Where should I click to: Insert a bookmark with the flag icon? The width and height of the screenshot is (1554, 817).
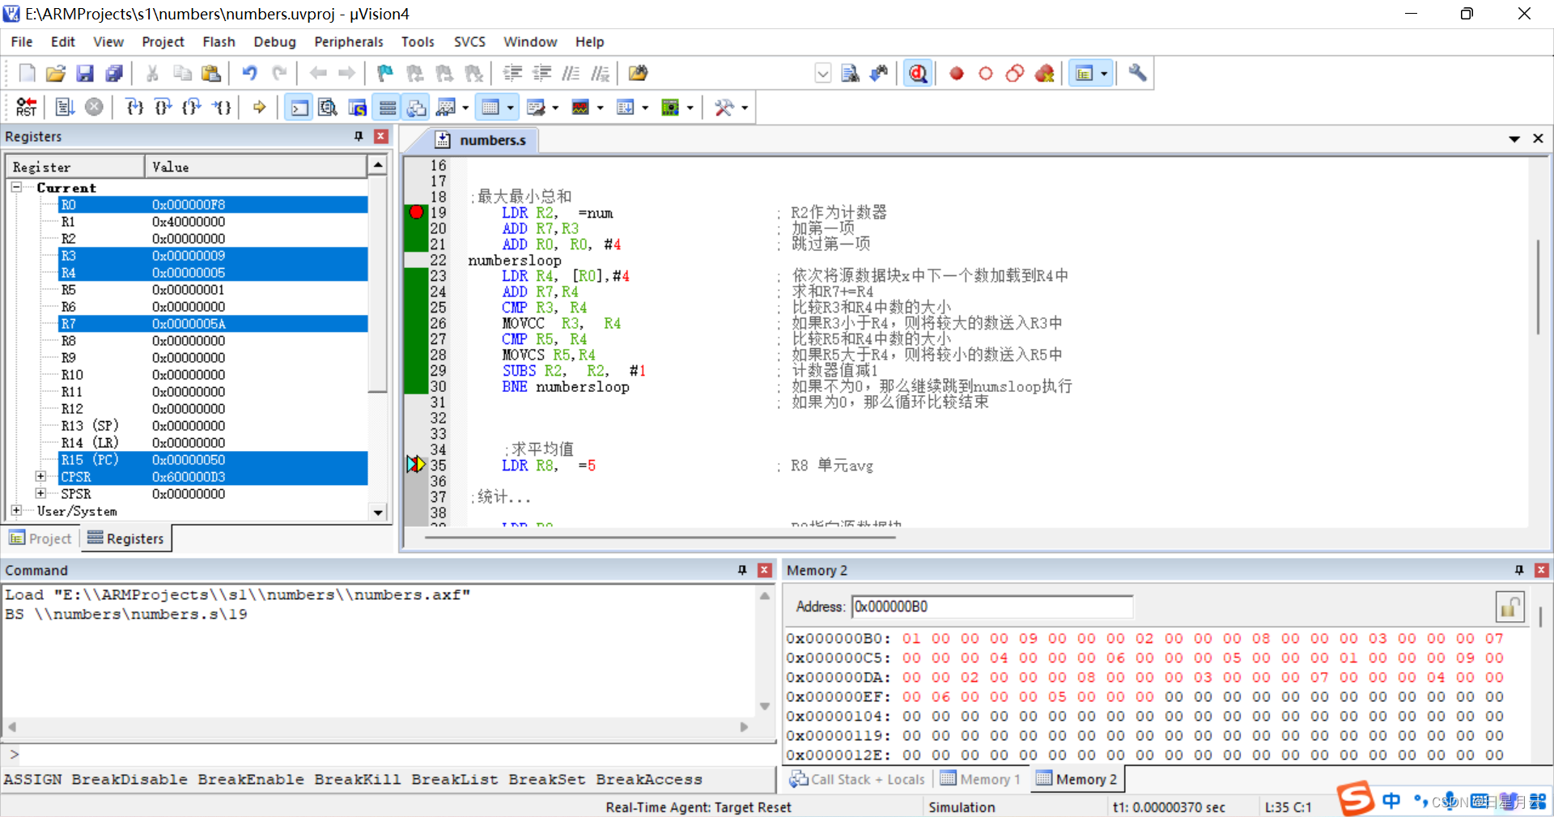coord(385,74)
